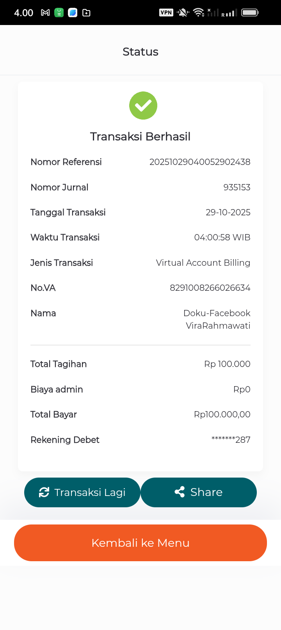The height and width of the screenshot is (630, 281).
Task: Tap the blue app notification icon
Action: [x=73, y=13]
